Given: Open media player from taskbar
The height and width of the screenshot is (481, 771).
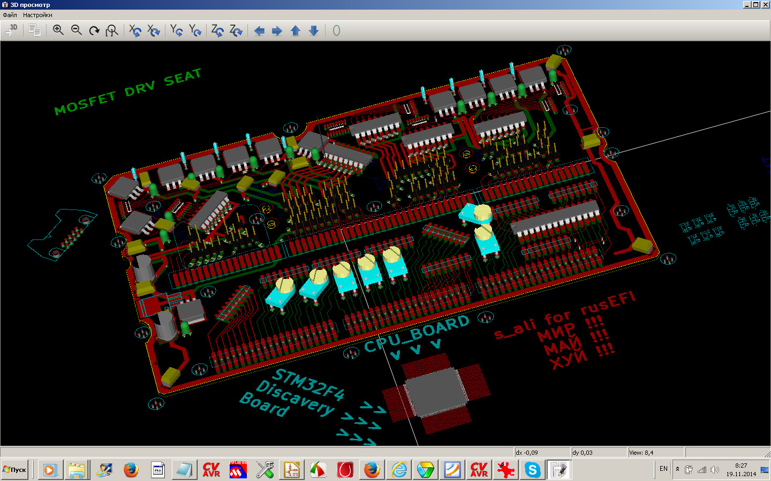Looking at the screenshot, I should (50, 470).
